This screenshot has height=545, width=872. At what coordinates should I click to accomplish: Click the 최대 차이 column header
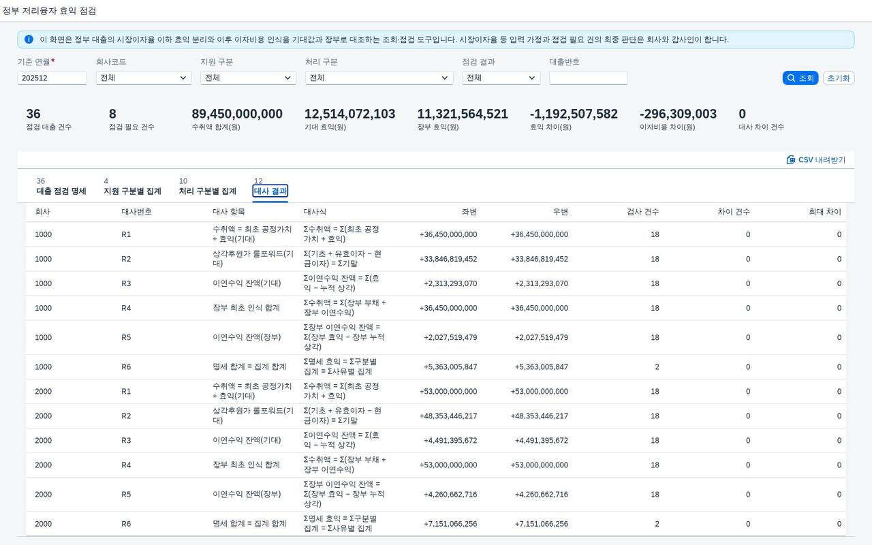[x=825, y=212]
